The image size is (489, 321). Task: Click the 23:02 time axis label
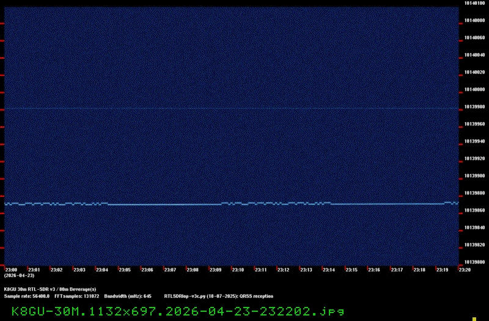(56, 270)
